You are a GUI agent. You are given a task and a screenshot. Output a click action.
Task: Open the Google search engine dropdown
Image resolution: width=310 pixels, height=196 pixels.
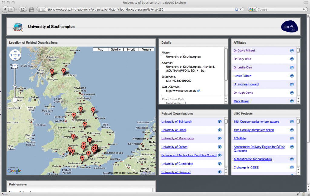pos(252,9)
